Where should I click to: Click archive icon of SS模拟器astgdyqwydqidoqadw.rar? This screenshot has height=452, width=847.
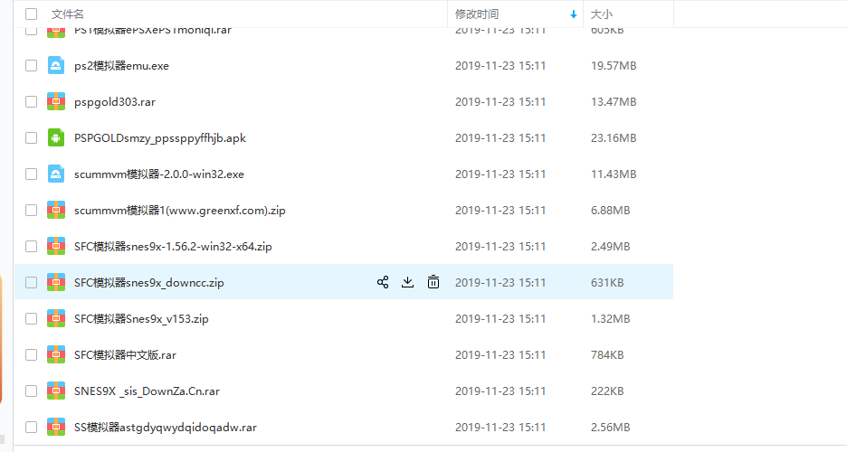tap(55, 427)
